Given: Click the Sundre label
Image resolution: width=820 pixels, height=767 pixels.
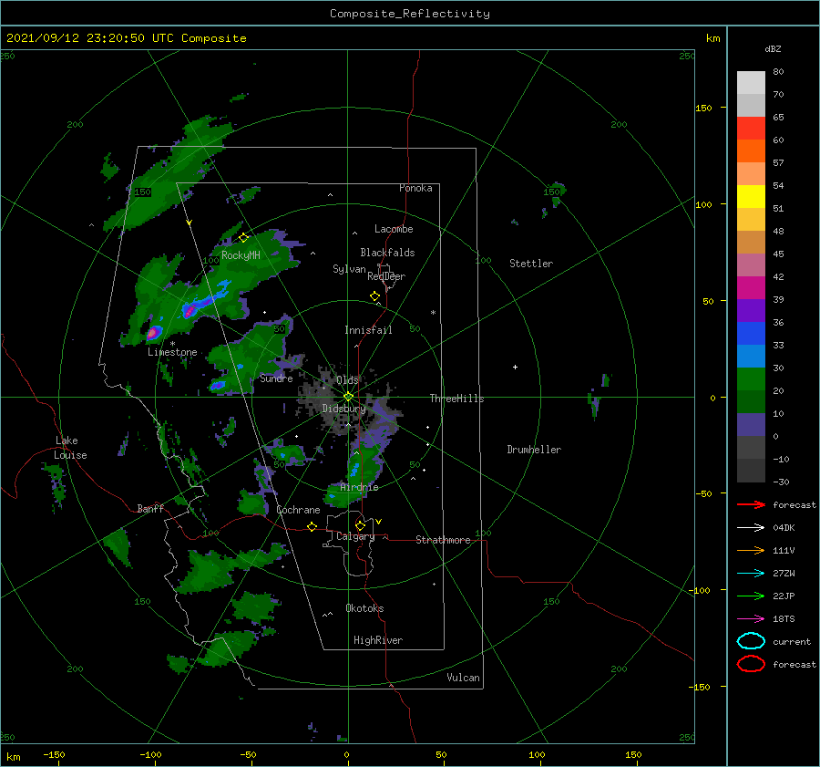Looking at the screenshot, I should 276,378.
